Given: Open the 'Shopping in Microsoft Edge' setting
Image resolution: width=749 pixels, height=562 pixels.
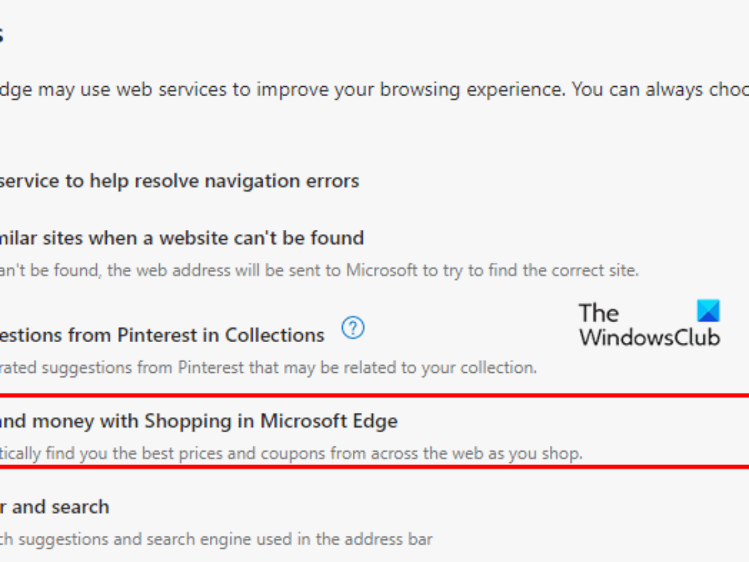Looking at the screenshot, I should tap(198, 421).
